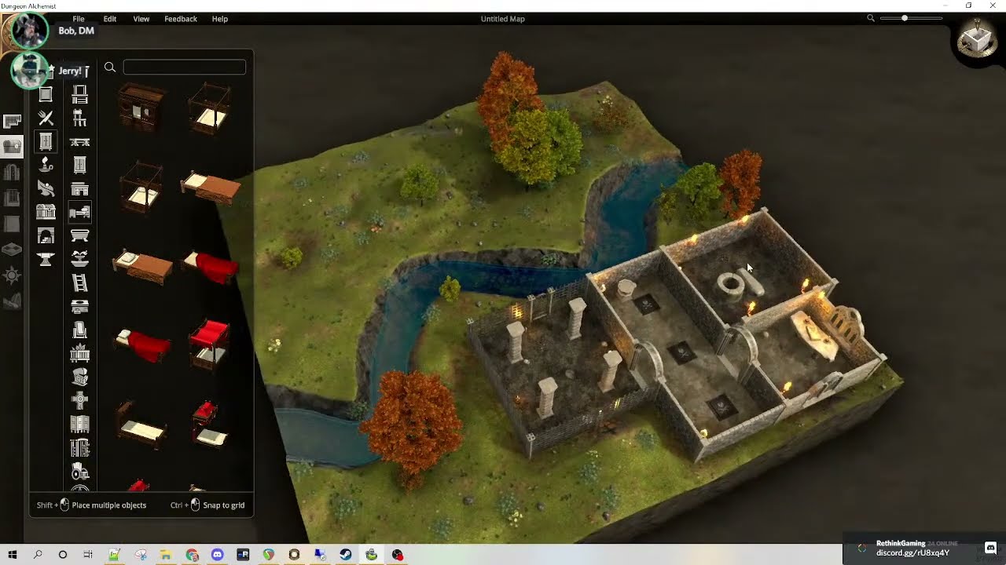Screen dimensions: 1006x565
Task: Select the terrain mountain tool in sidebar
Action: 12,301
